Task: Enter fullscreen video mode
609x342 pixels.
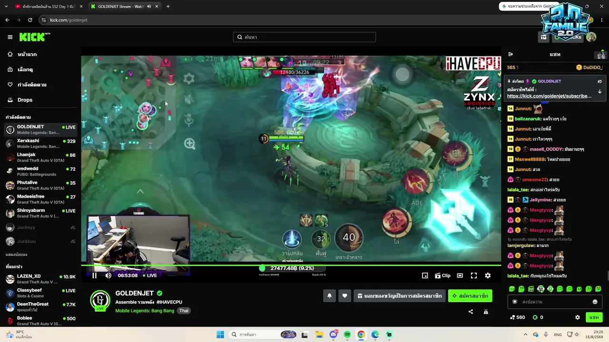Action: [x=474, y=275]
